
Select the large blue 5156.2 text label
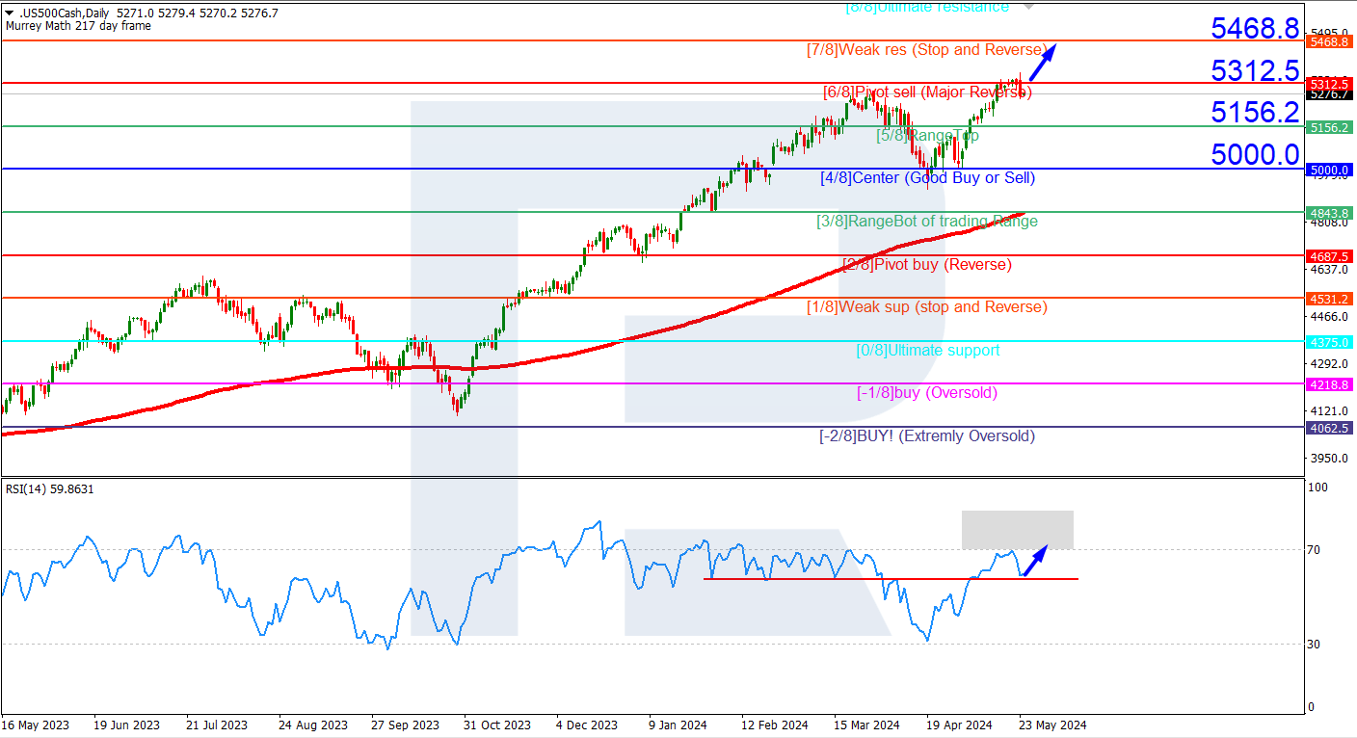coord(1256,113)
